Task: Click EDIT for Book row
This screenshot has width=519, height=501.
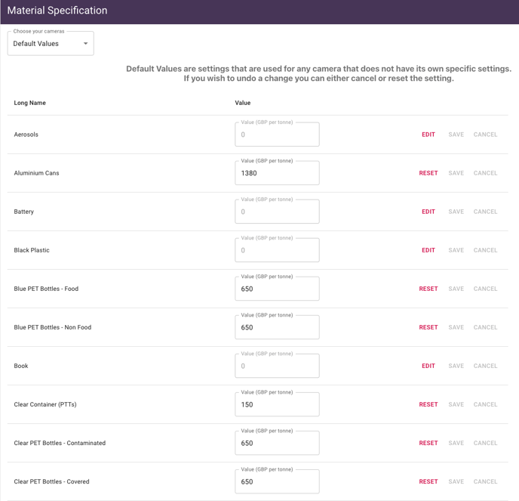Action: tap(428, 366)
